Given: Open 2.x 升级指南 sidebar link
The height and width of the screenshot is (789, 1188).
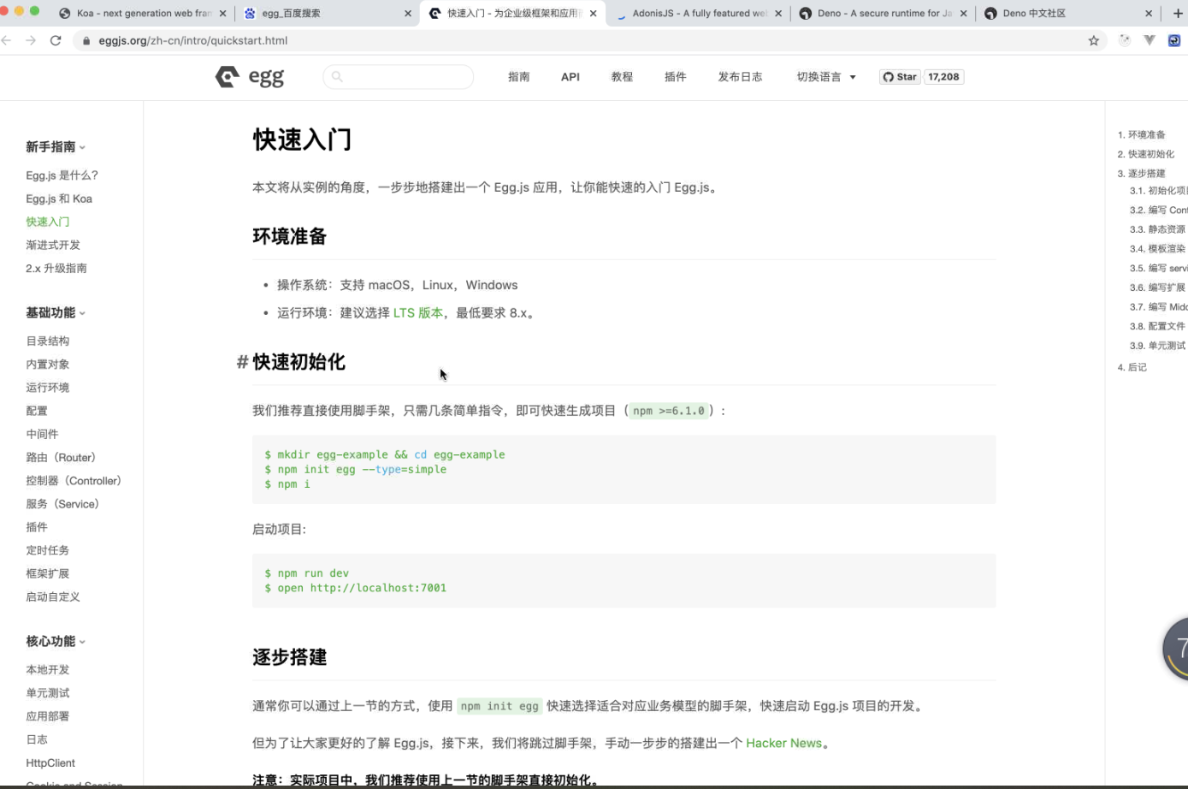Looking at the screenshot, I should [56, 268].
